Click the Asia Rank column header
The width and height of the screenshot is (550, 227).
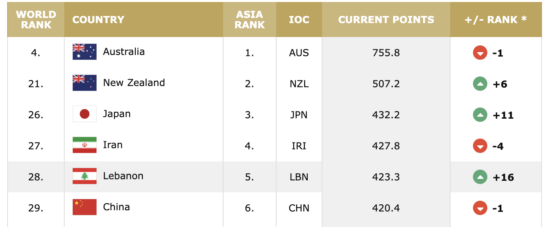(x=249, y=20)
